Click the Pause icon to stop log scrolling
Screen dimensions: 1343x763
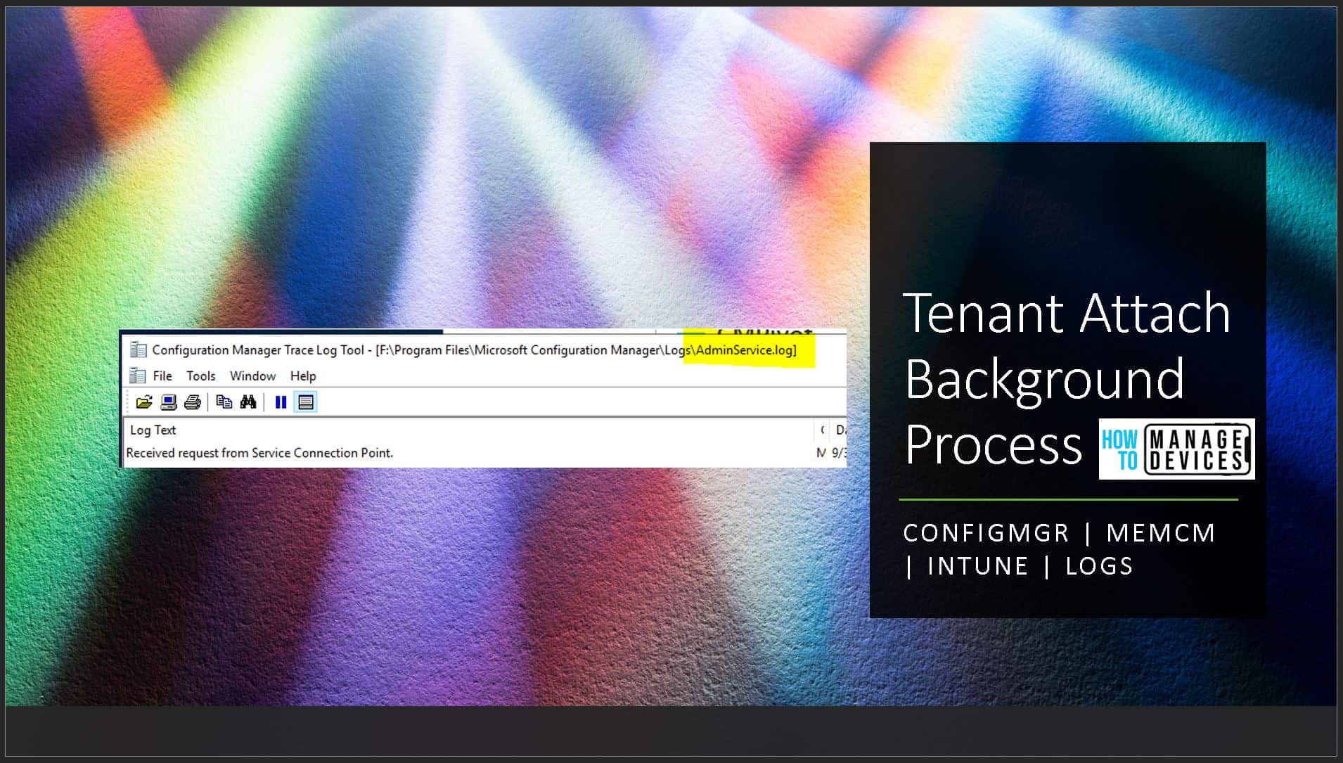280,402
